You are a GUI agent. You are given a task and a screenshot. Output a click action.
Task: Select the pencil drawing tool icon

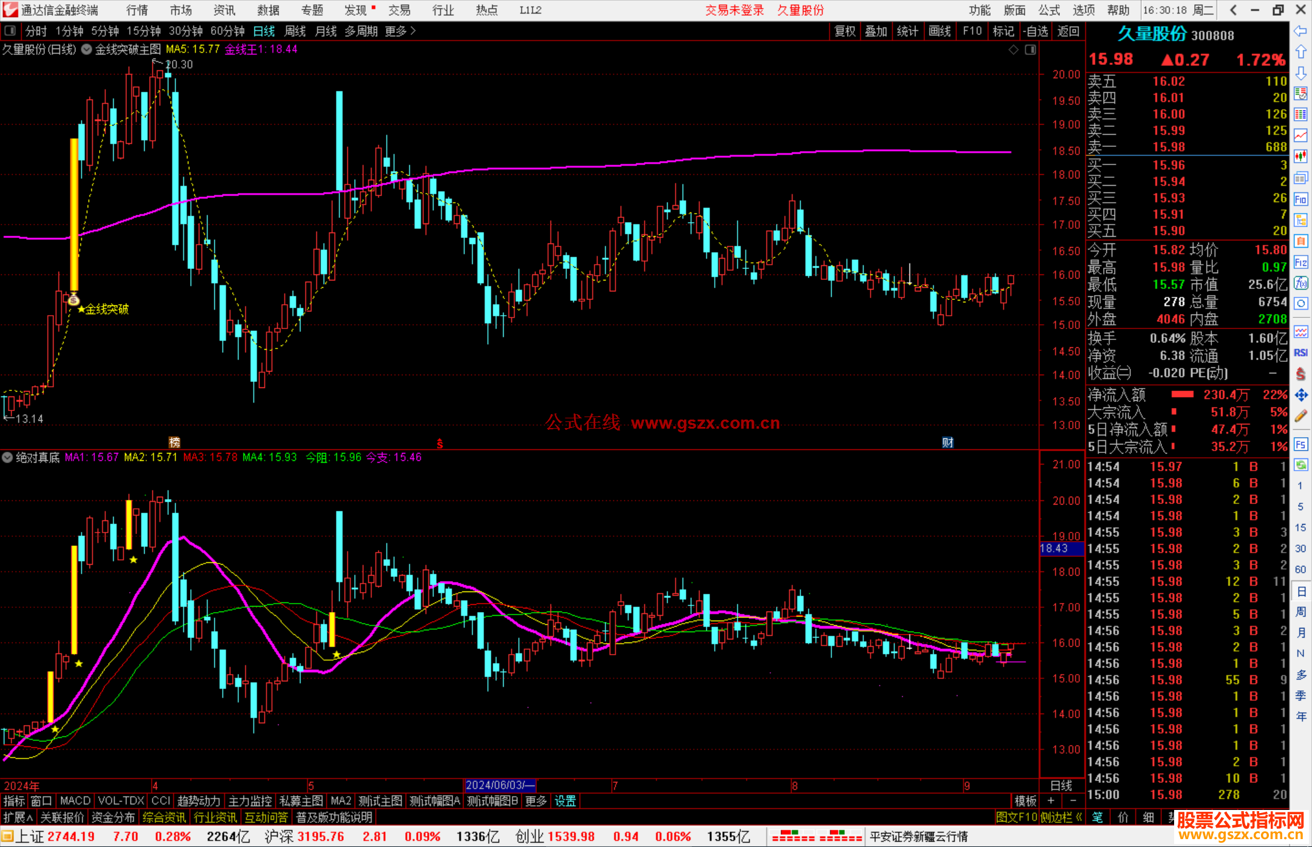click(1300, 416)
